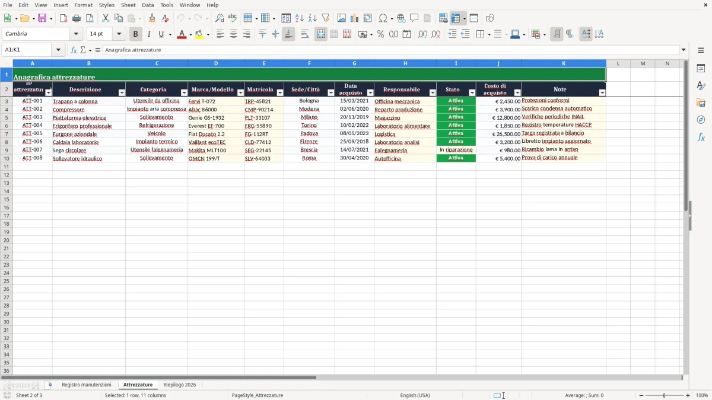The image size is (712, 400).
Task: Toggle Bold formatting button
Action: 136,34
